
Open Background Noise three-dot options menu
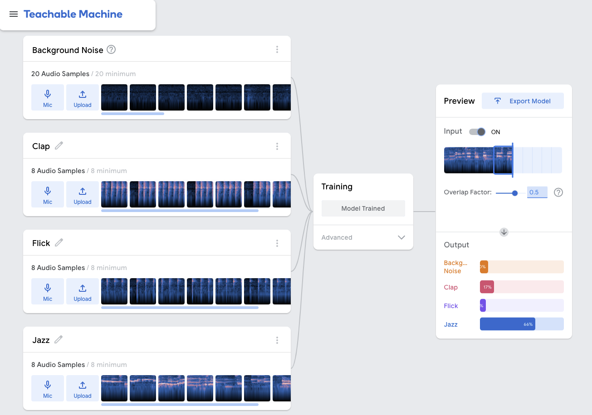tap(277, 50)
